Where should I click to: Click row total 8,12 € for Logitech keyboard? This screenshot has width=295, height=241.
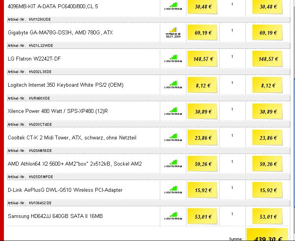pos(267,86)
